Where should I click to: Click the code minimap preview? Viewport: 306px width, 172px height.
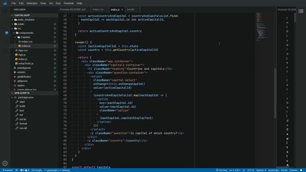(x=262, y=26)
